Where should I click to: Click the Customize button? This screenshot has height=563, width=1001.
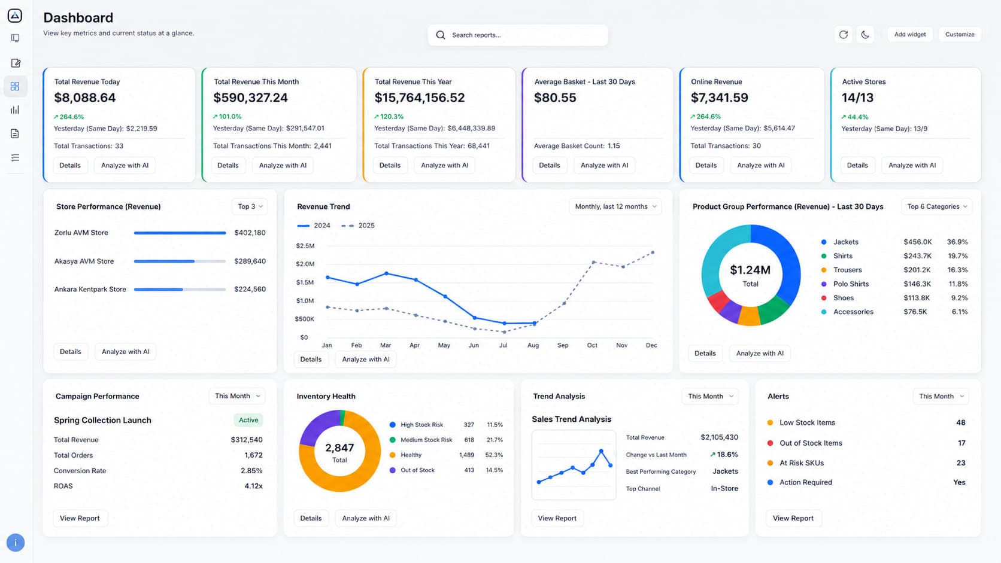960,35
